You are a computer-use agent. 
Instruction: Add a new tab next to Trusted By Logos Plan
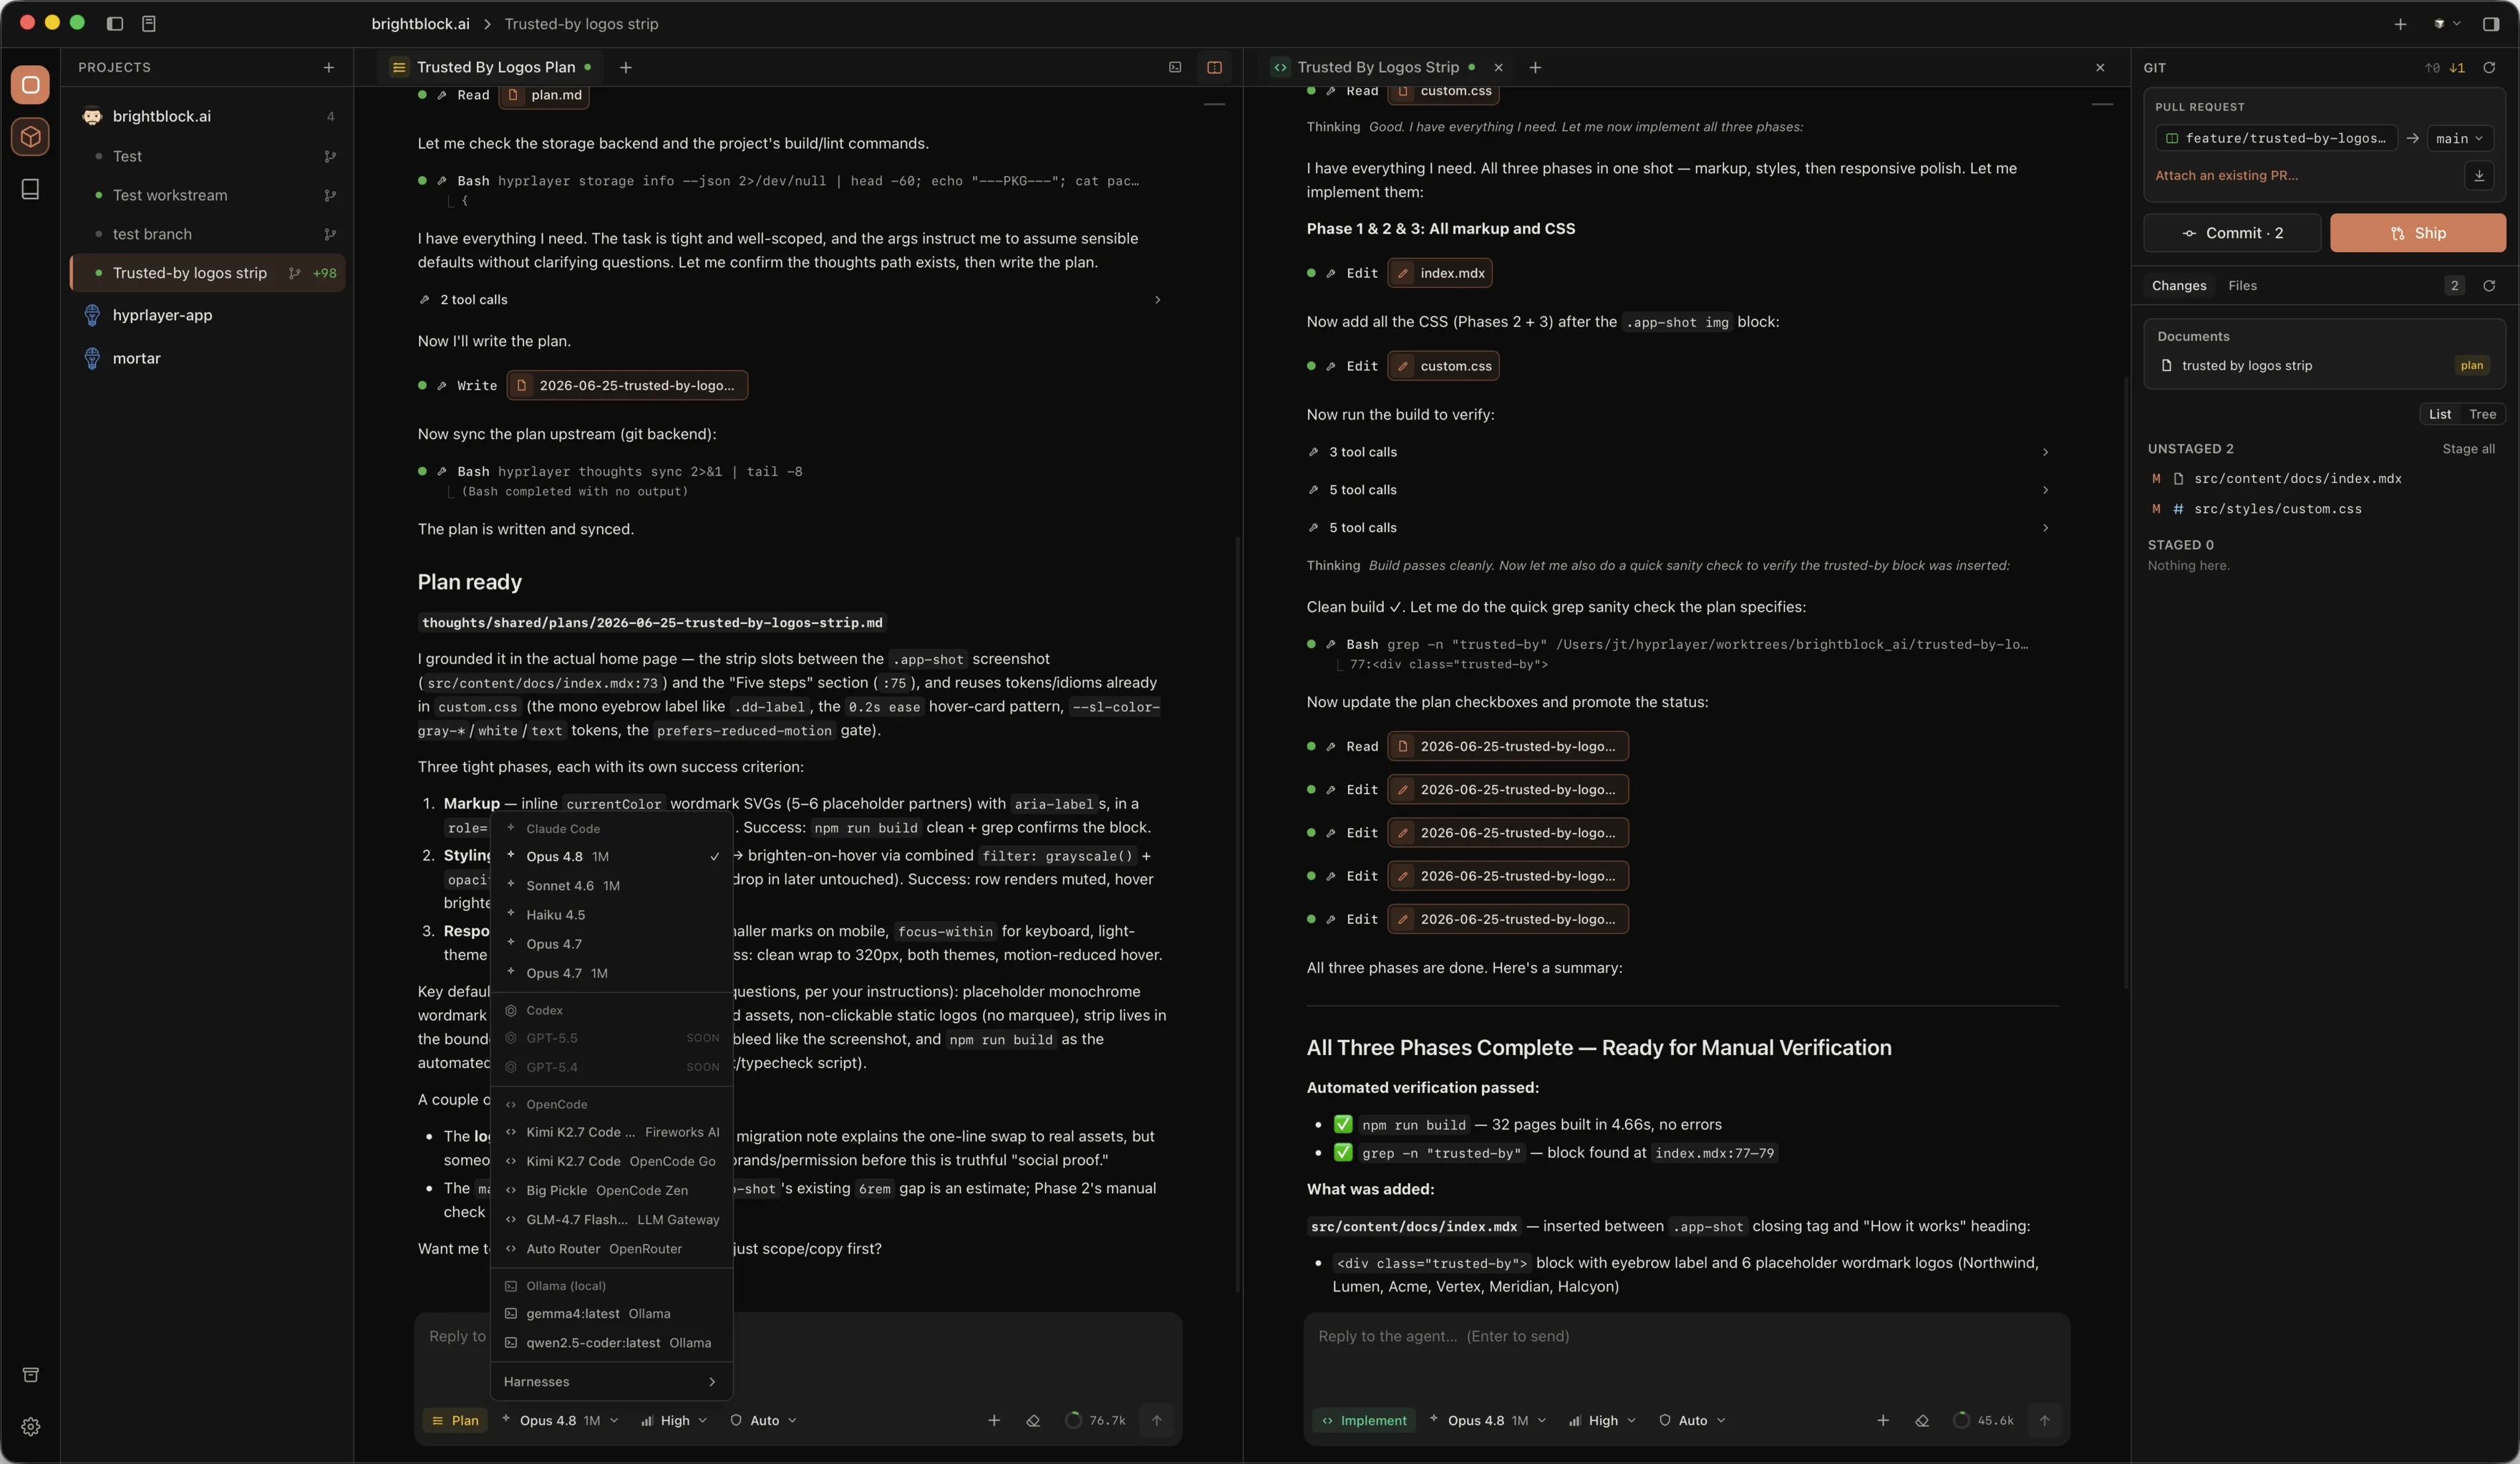click(x=626, y=67)
